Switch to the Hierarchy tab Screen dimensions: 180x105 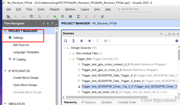[x=70, y=102]
